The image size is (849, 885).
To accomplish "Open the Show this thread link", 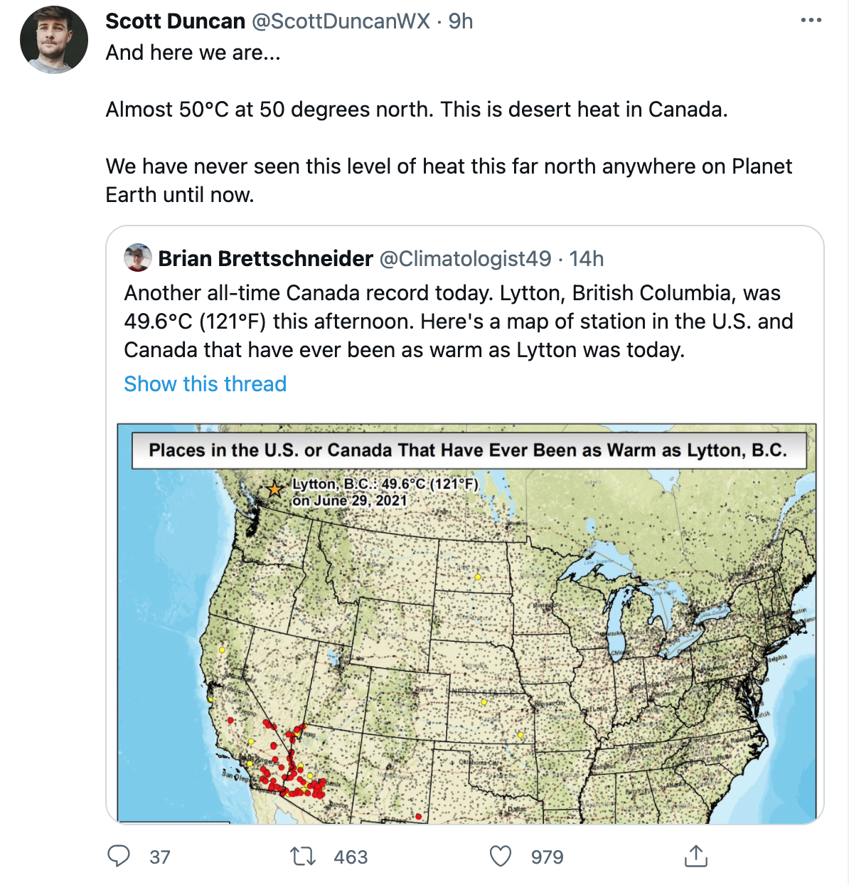I will (205, 384).
